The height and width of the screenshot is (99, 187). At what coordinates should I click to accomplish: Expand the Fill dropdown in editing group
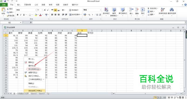[x=154, y=11]
